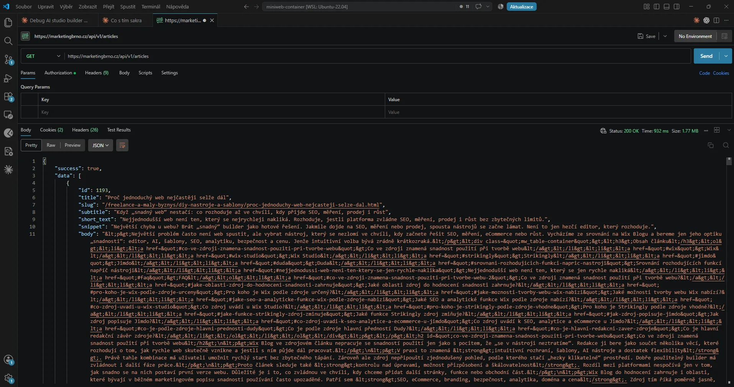Click the query param Key field
The width and height of the screenshot is (734, 387).
(212, 112)
